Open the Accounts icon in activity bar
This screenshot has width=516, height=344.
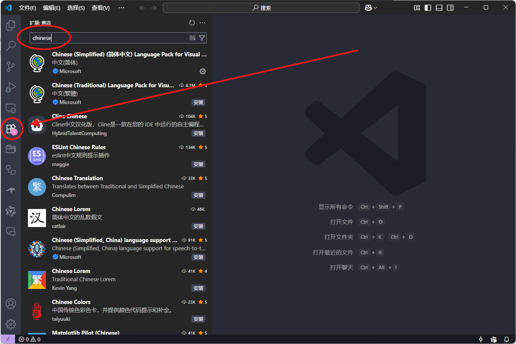(x=11, y=304)
